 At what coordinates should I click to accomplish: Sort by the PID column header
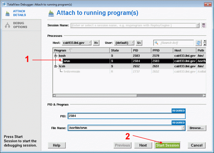pos(142,50)
